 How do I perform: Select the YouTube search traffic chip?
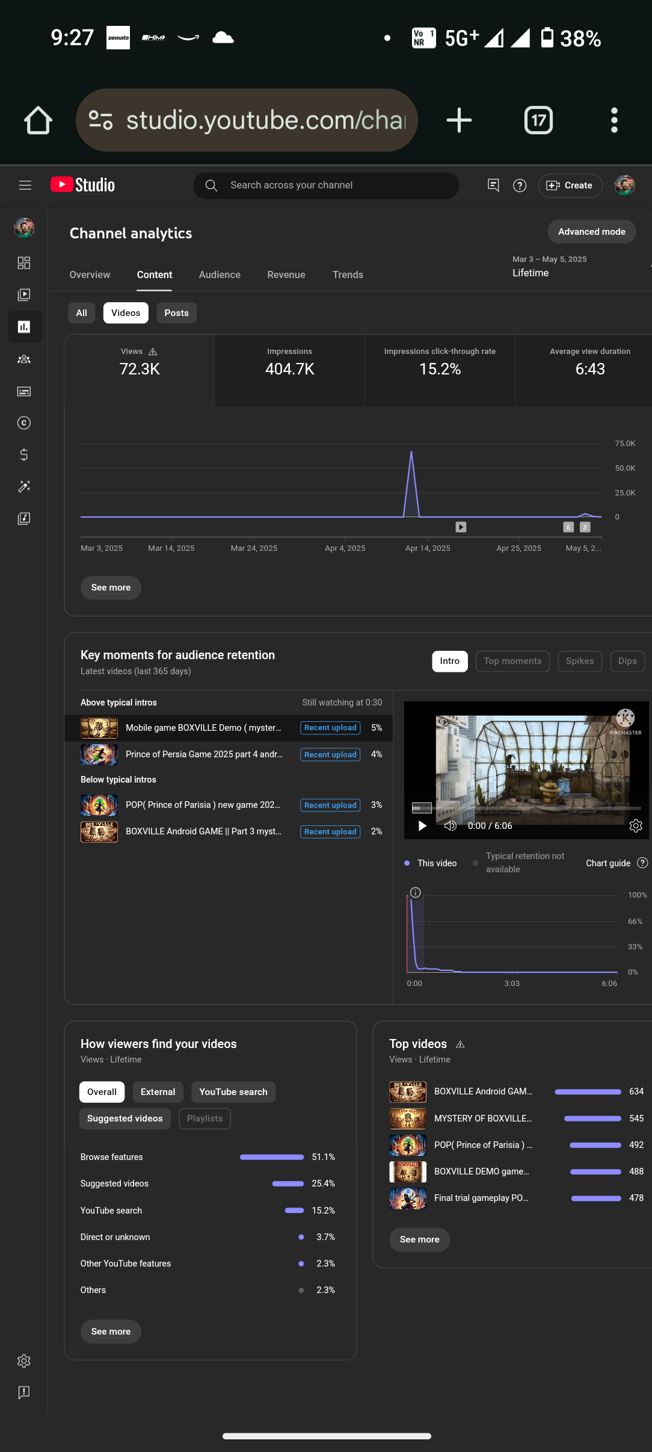[233, 1092]
